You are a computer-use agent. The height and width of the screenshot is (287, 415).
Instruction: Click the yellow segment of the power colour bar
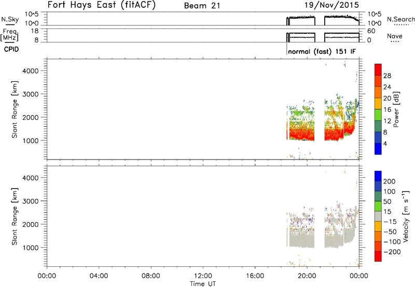[378, 103]
